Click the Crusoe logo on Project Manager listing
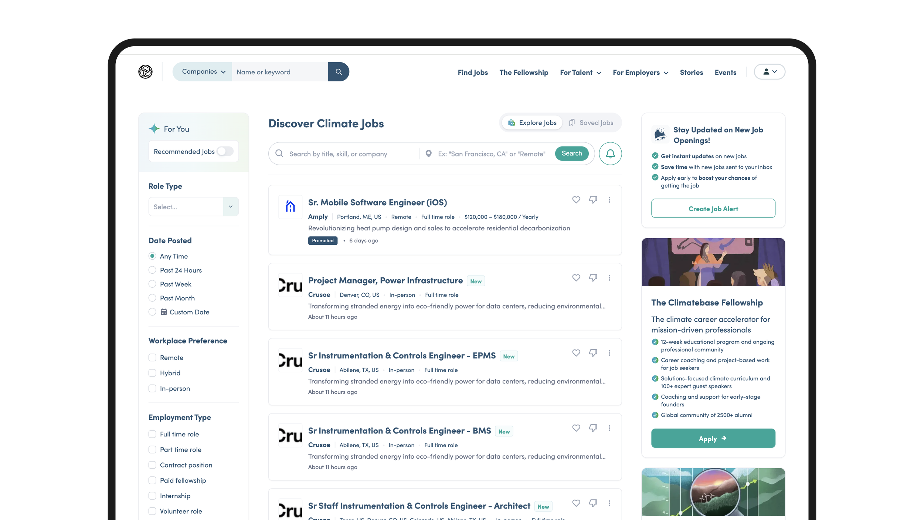The image size is (924, 520). click(291, 285)
